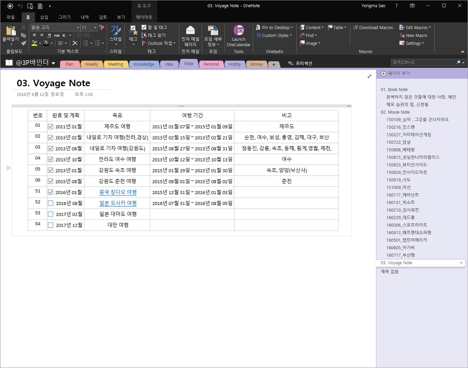Click the bullet list icon
Image resolution: width=468 pixels, height=368 pixels.
[85, 43]
